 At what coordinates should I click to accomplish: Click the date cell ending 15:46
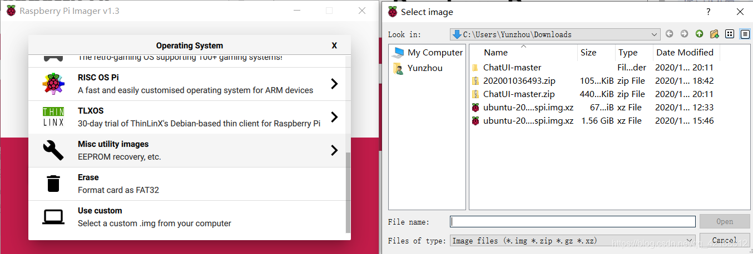point(684,121)
